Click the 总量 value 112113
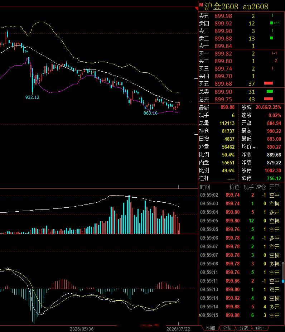 [227, 123]
